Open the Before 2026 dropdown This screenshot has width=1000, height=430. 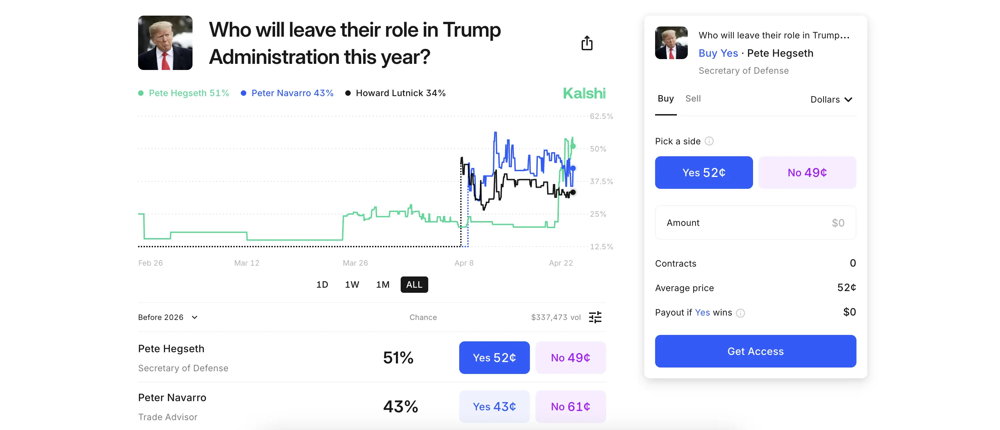coord(168,317)
